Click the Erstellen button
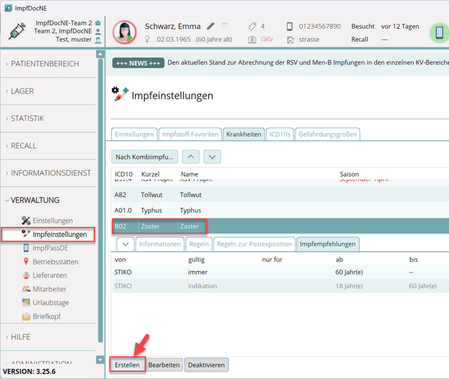Viewport: 449px width, 379px height. pyautogui.click(x=127, y=365)
